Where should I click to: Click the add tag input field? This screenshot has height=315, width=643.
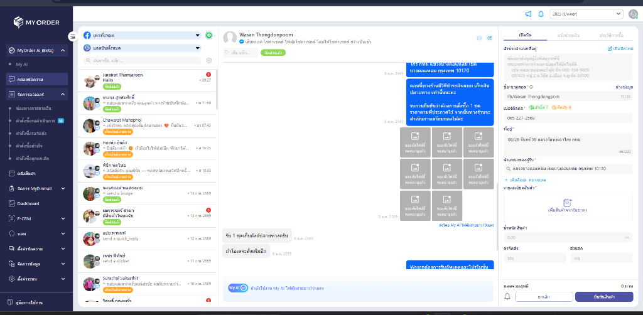pos(240,53)
